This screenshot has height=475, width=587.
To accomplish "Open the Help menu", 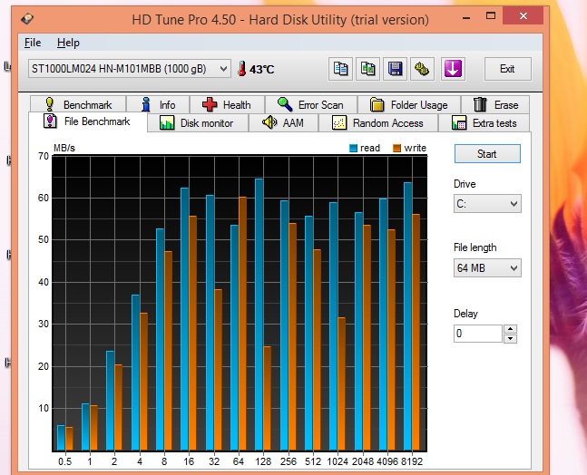I will 68,43.
